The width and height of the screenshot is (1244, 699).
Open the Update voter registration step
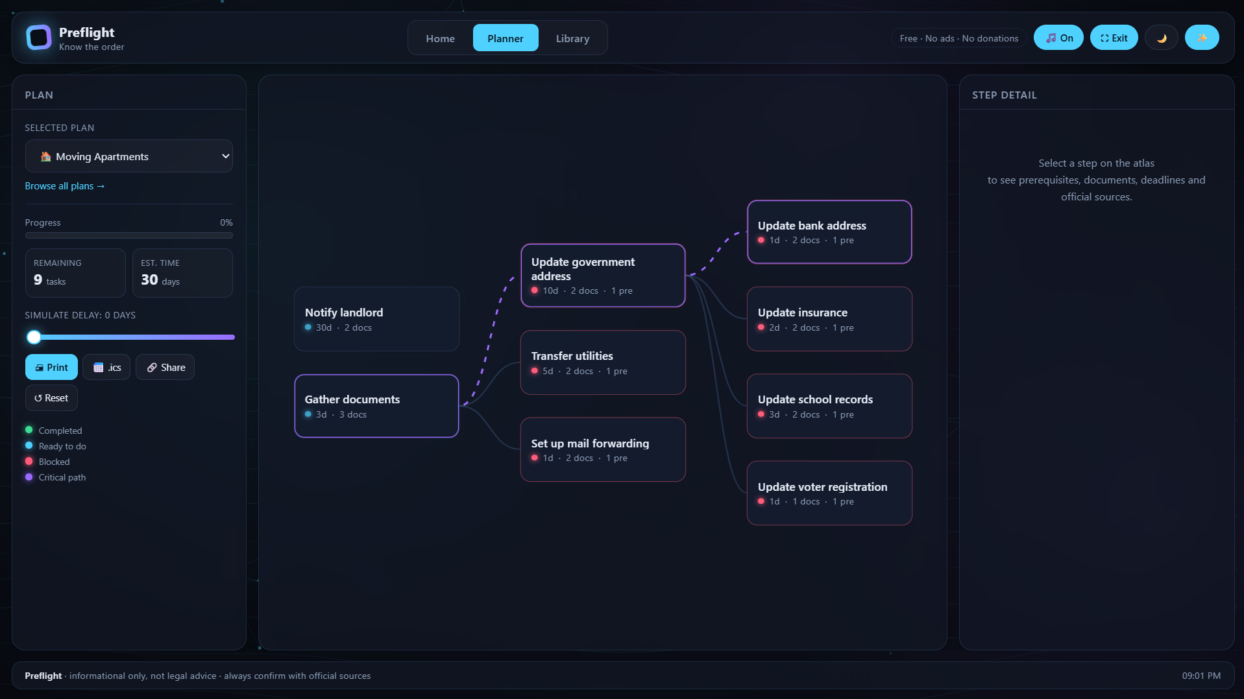tap(829, 493)
